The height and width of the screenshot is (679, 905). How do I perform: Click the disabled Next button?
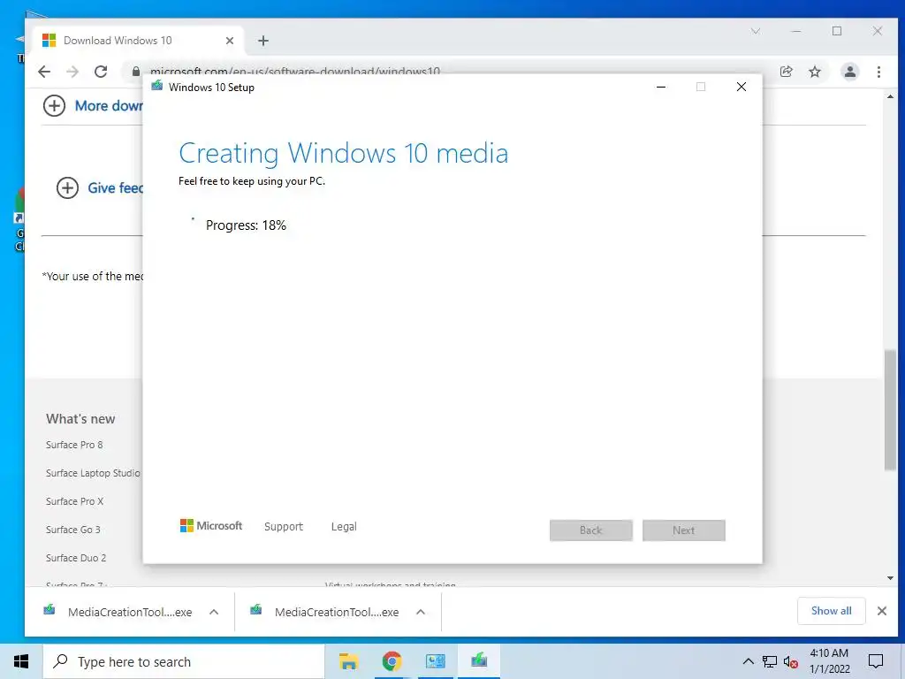tap(684, 530)
